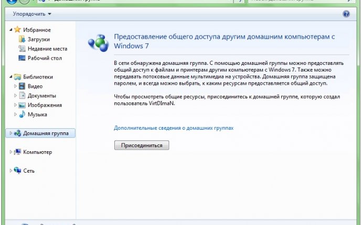
Task: Click the Присоединиться button
Action: click(x=142, y=145)
